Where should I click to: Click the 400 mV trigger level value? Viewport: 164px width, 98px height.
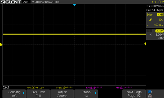(x=158, y=25)
